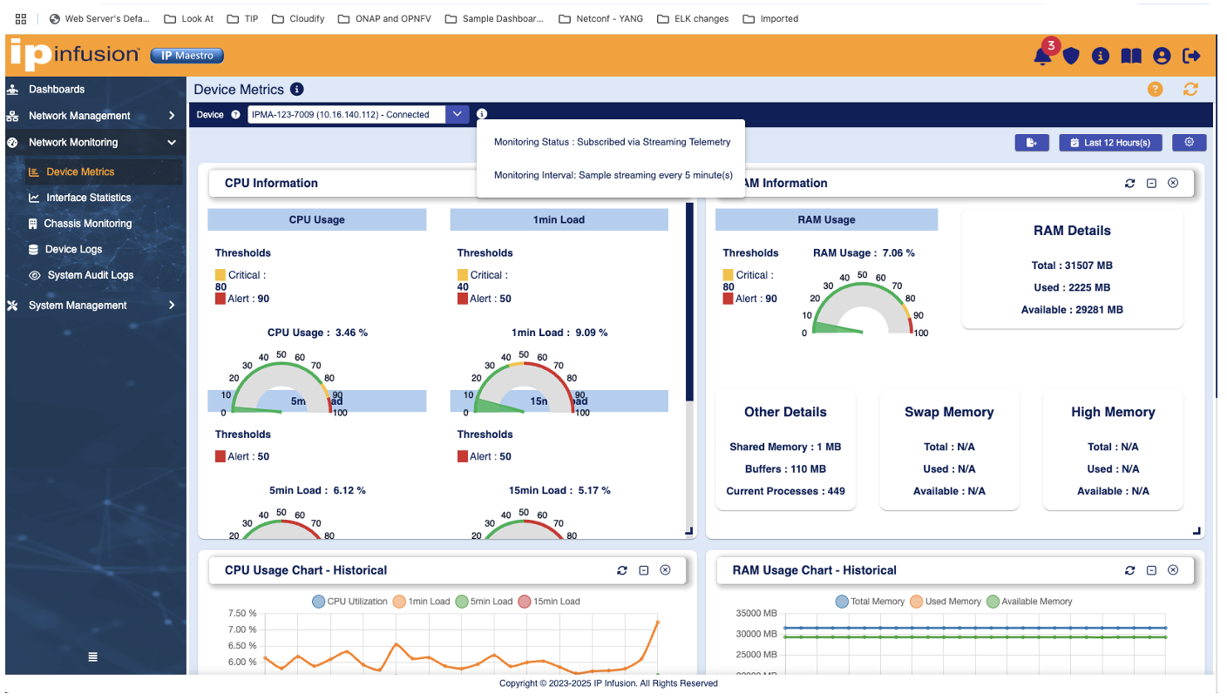Viewport: 1227px width, 700px height.
Task: Click the shield security icon in header
Action: tap(1071, 56)
